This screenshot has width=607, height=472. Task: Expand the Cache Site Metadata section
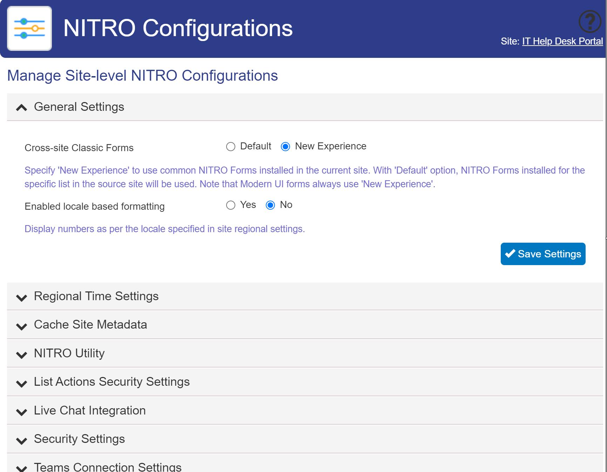(x=305, y=325)
